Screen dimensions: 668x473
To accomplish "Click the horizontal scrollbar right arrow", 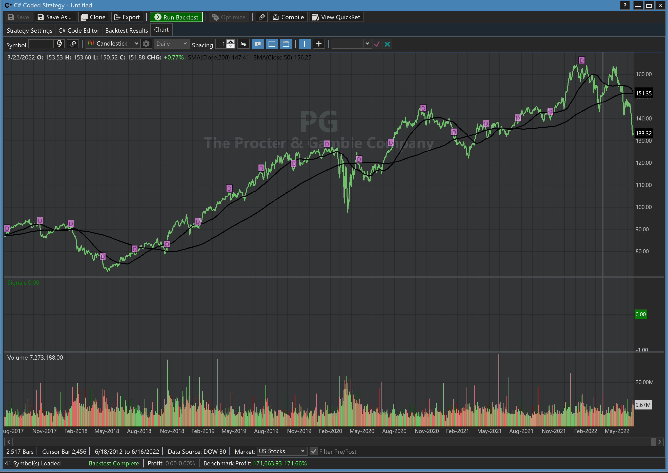I will coord(660,442).
